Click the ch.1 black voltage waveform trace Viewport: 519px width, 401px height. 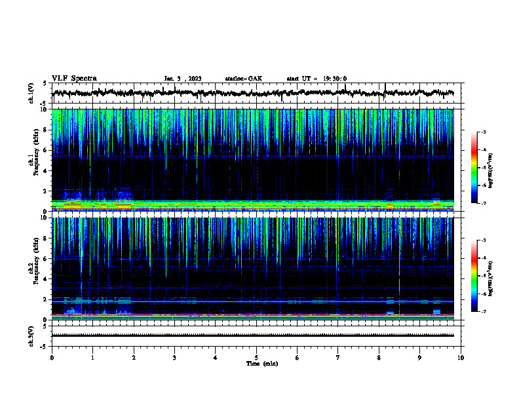click(x=253, y=93)
